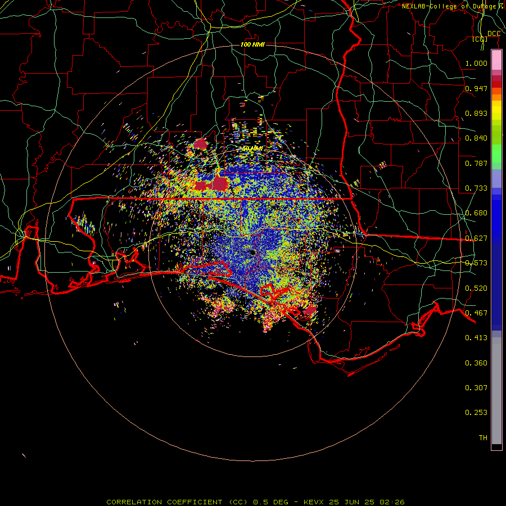Viewport: 506px width, 506px height.
Task: Click the gray segment of the color bar
Action: click(x=496, y=391)
